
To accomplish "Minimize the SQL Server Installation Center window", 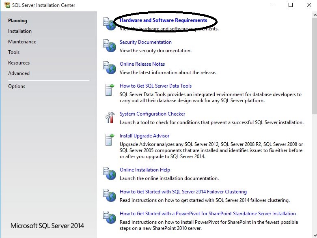I will point(272,5).
